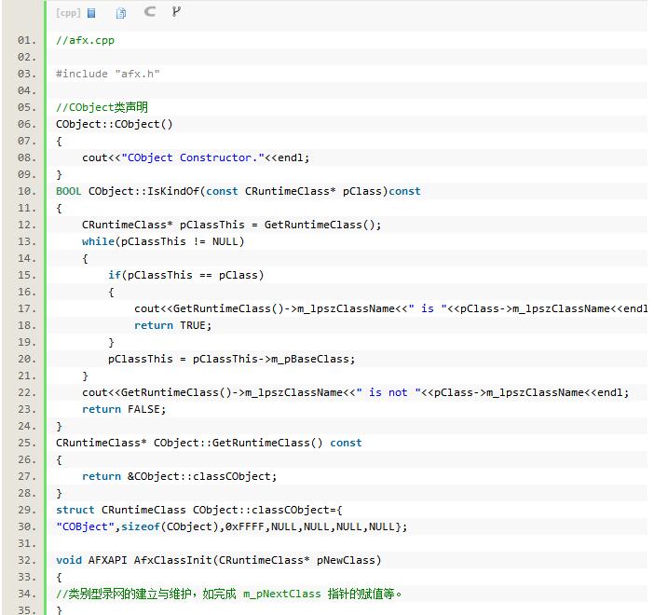Click line number 01.
The image size is (654, 615).
tap(27, 40)
